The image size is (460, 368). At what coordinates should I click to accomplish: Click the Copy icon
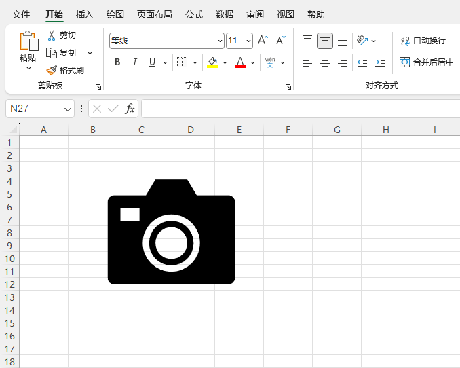tap(52, 53)
